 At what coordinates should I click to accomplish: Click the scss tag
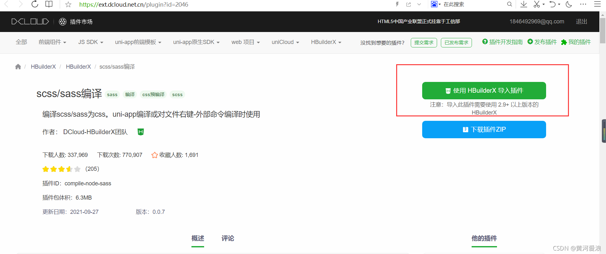177,95
